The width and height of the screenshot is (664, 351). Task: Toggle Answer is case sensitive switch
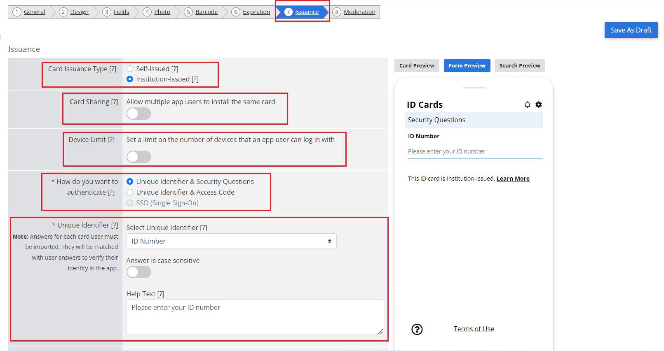pos(139,272)
